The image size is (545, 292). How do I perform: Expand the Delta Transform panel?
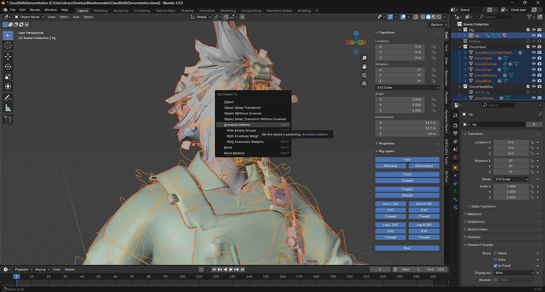[x=483, y=206]
